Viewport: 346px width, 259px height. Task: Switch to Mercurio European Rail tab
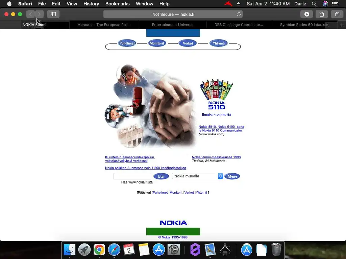coord(104,25)
